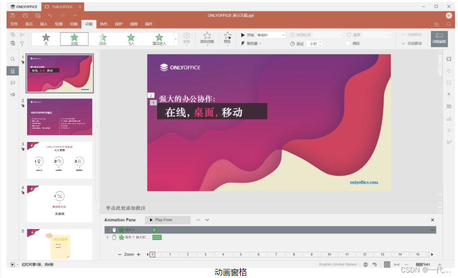Open the Feedback speaker icon in left sidebar

(x=13, y=94)
